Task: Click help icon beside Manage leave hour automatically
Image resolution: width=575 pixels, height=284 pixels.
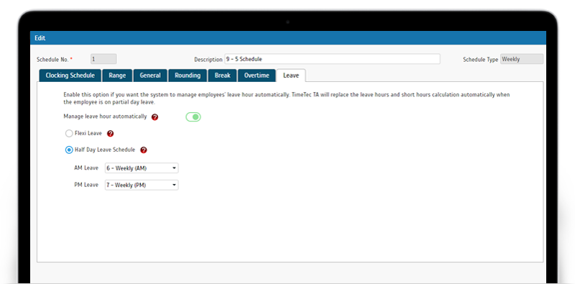Action: tap(155, 117)
